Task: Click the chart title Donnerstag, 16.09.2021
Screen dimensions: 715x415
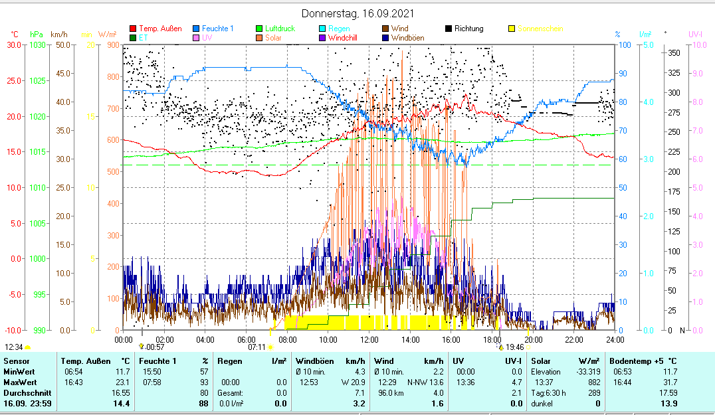Action: 357,13
